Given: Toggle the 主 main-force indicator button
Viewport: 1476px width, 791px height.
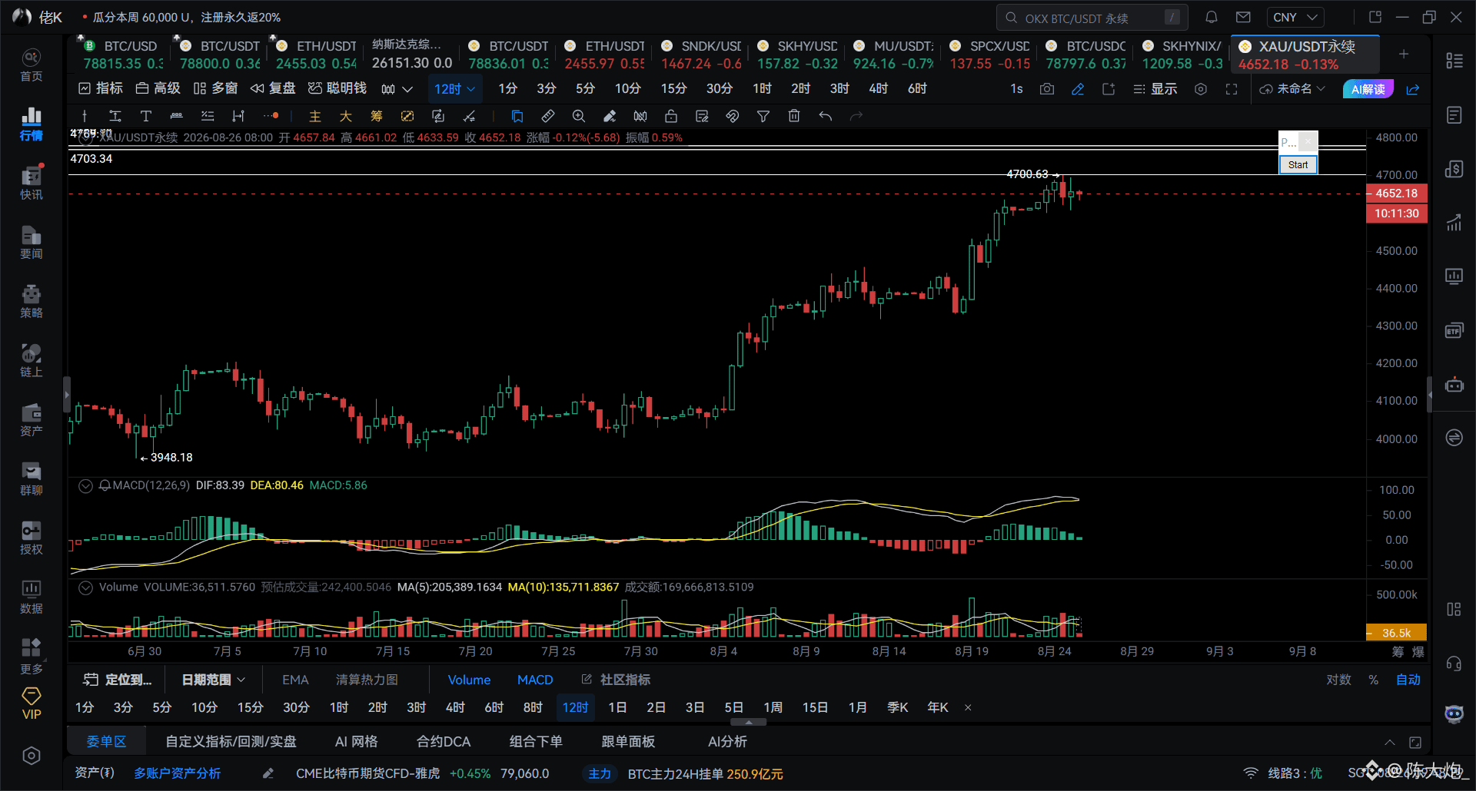Looking at the screenshot, I should (x=314, y=116).
